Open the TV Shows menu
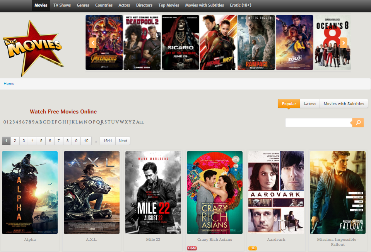371x252 pixels. (62, 5)
